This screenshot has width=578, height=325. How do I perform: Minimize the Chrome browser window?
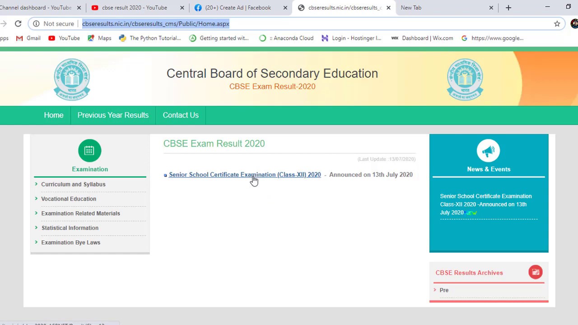tap(547, 7)
